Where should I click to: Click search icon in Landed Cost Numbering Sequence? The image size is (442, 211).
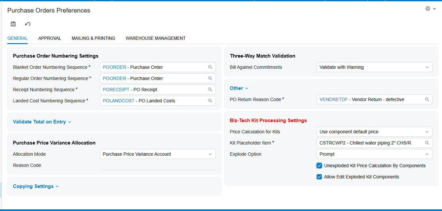coord(210,101)
